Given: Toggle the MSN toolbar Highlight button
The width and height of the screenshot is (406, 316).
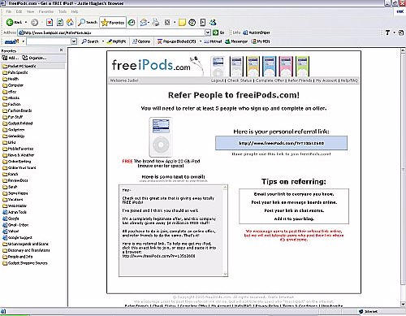Looking at the screenshot, I should click(117, 41).
